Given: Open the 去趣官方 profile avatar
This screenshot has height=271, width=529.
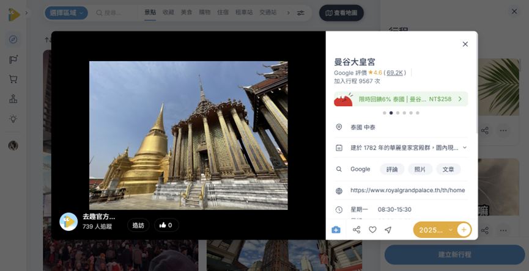Looking at the screenshot, I should (68, 222).
